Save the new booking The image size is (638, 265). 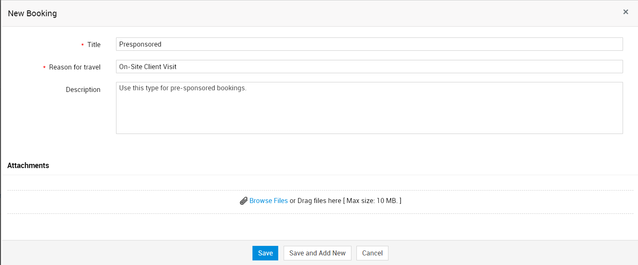(265, 253)
